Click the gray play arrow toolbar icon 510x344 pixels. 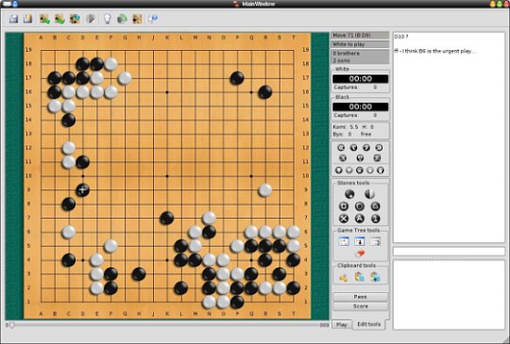[x=91, y=19]
